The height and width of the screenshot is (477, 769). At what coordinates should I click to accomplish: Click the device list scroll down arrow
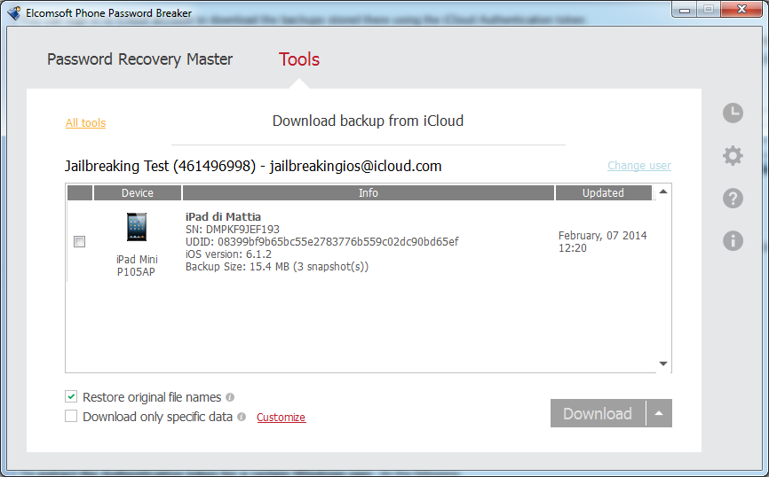coord(663,364)
